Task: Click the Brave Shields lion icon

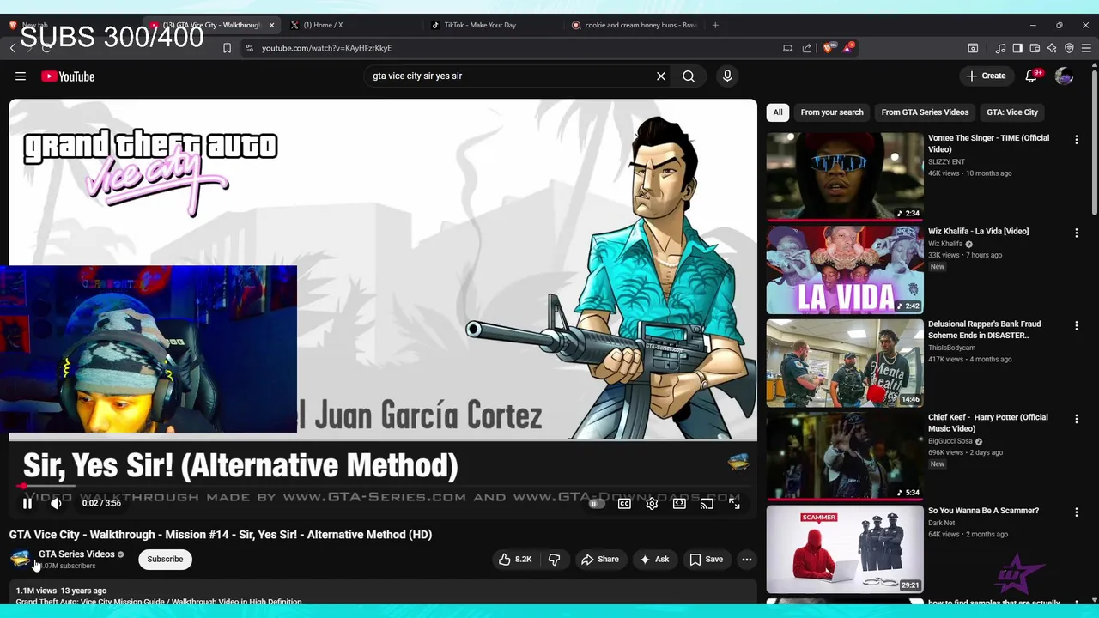Action: [828, 48]
